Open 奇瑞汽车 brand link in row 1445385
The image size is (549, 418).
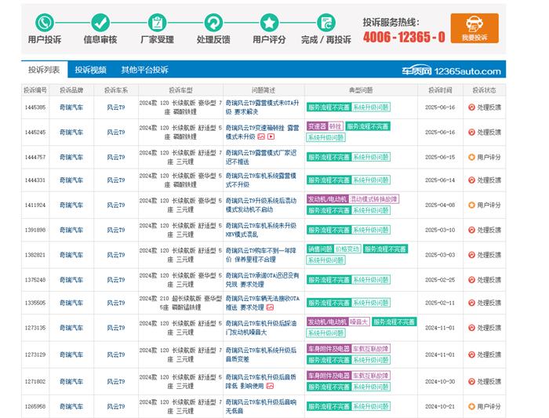pyautogui.click(x=71, y=107)
